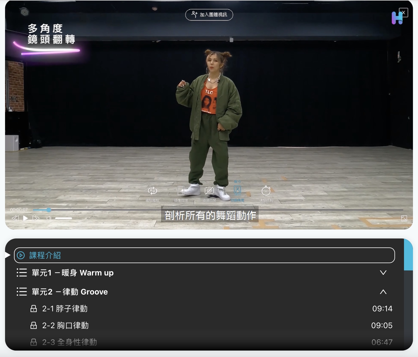Click the 加入團體視訊 button
The image size is (418, 357).
click(209, 15)
